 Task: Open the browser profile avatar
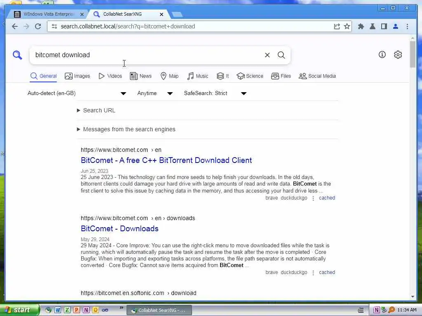396,26
